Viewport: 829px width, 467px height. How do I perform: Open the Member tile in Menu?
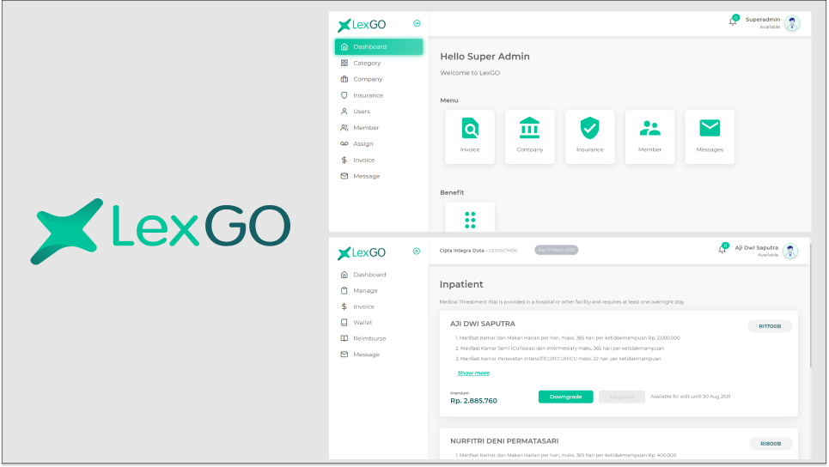(649, 136)
